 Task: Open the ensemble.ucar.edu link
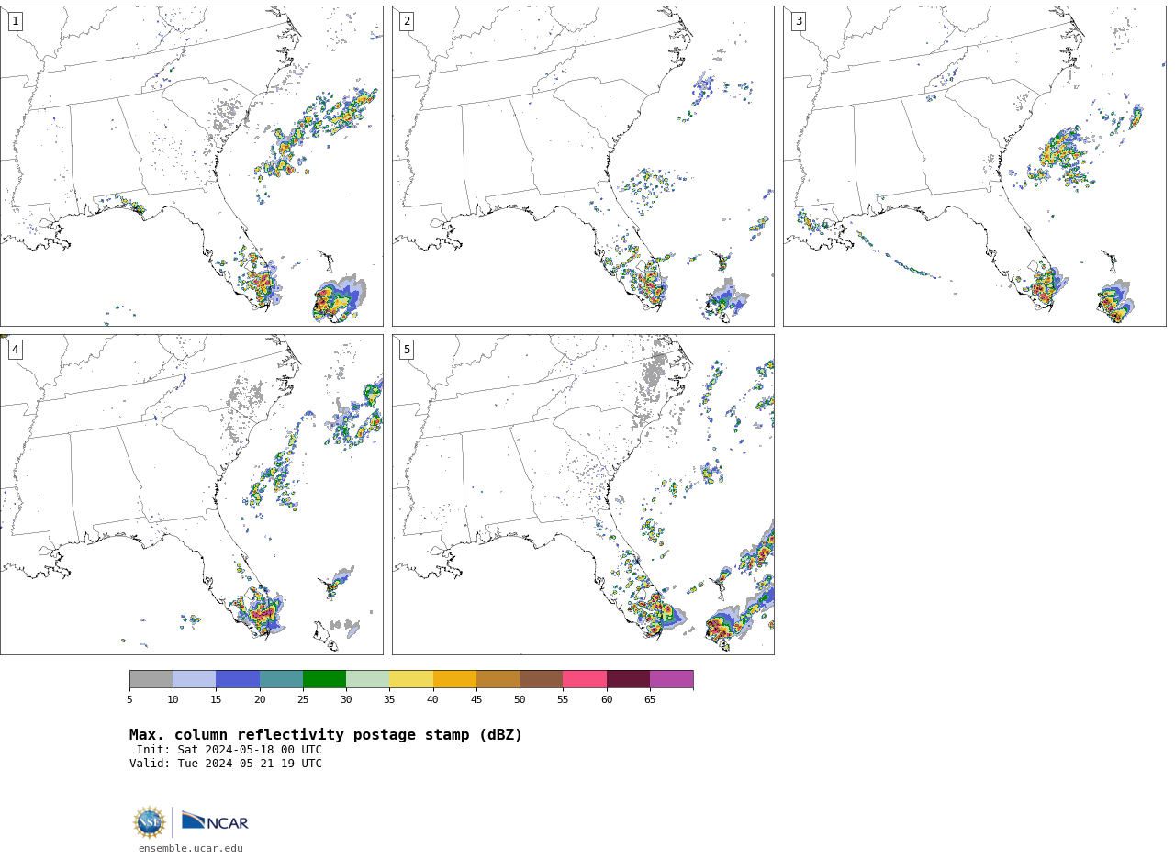click(x=191, y=849)
